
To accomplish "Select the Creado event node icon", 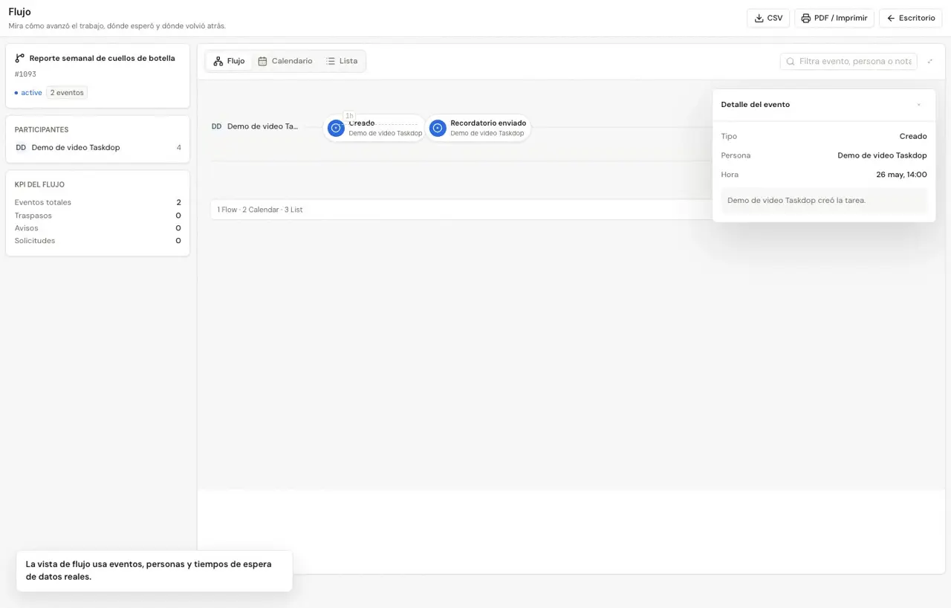I will (336, 129).
